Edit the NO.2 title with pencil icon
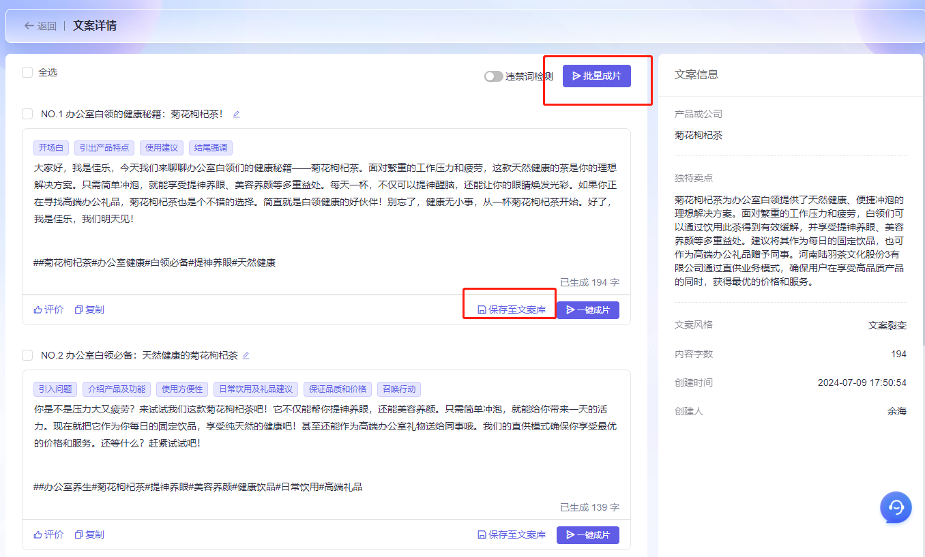925x557 pixels. [x=246, y=356]
